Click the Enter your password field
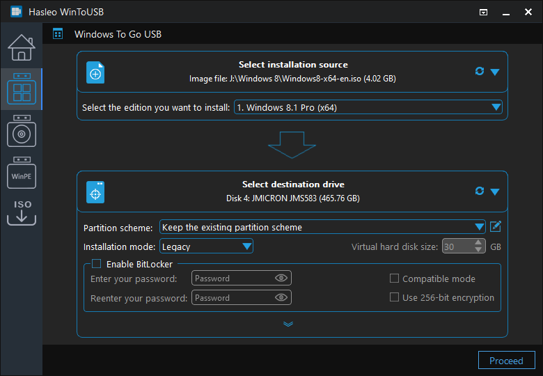This screenshot has width=543, height=376. [242, 278]
